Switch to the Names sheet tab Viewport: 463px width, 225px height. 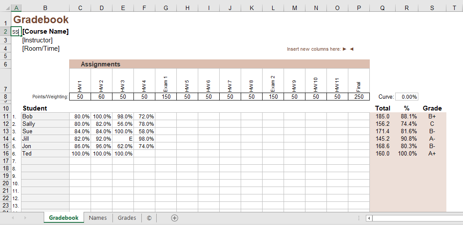[x=98, y=218]
